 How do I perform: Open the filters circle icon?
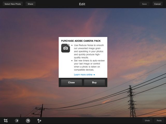click(28, 121)
